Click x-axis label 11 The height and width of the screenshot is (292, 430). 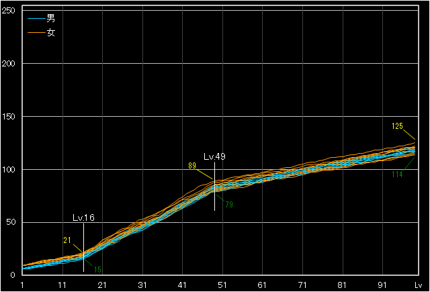point(62,285)
